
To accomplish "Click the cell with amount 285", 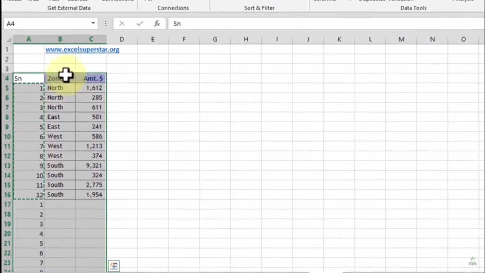I will pyautogui.click(x=91, y=97).
